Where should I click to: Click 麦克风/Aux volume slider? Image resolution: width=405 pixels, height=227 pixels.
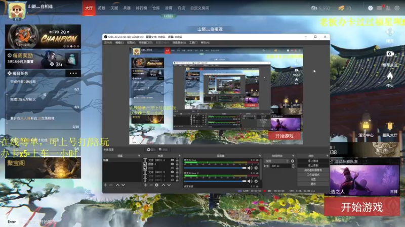(x=215, y=168)
